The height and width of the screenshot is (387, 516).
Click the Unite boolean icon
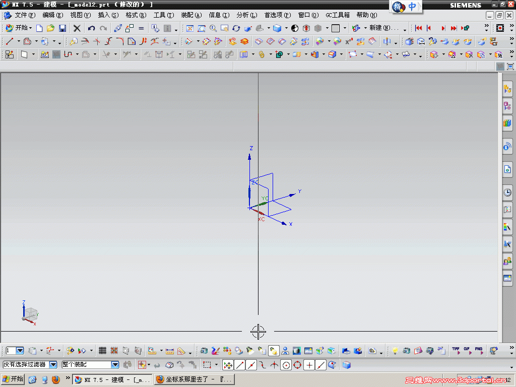279,54
